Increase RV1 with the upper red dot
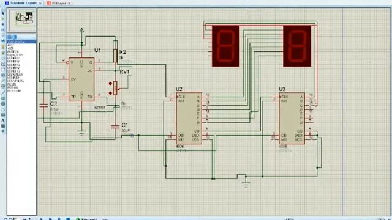The height and width of the screenshot is (220, 392). pyautogui.click(x=110, y=84)
